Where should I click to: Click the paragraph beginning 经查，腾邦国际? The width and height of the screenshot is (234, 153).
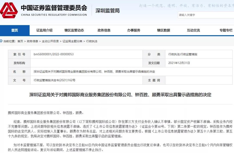(x=120, y=129)
